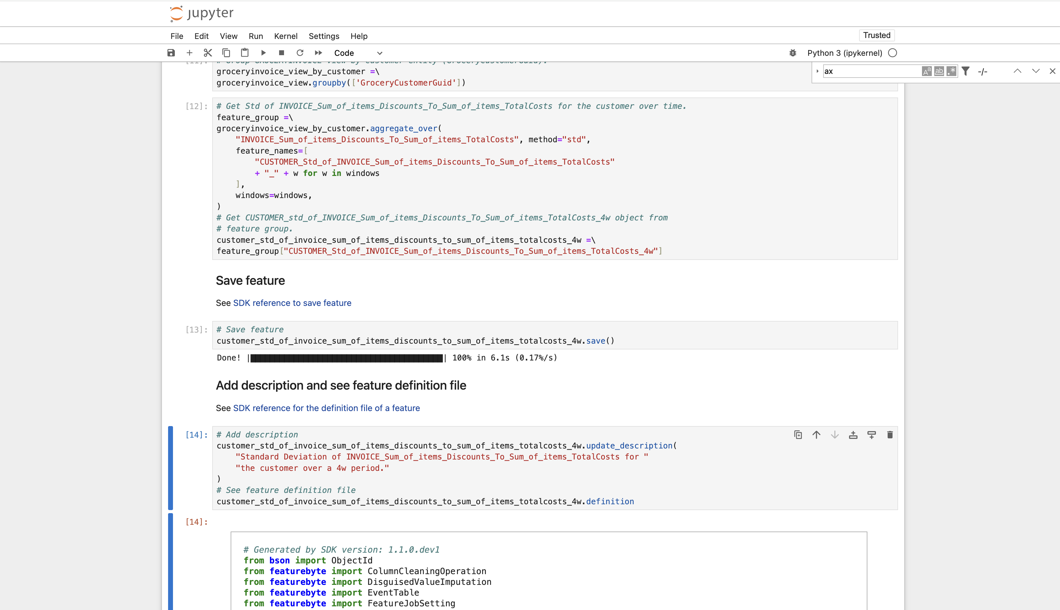Screen dimensions: 1060x610
Task: Paste cell from clipboard icon
Action: [x=245, y=53]
